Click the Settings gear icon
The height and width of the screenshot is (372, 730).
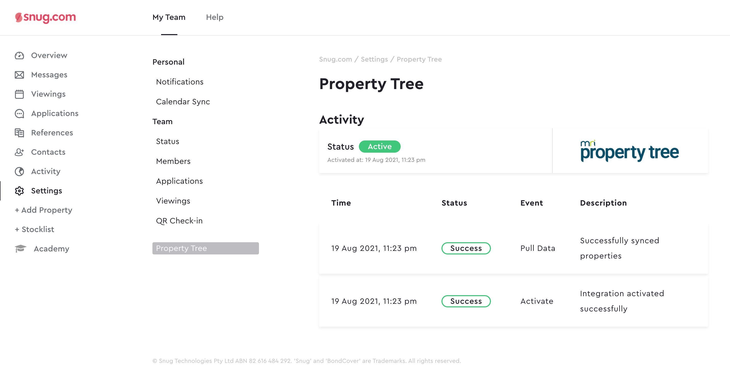coord(19,191)
